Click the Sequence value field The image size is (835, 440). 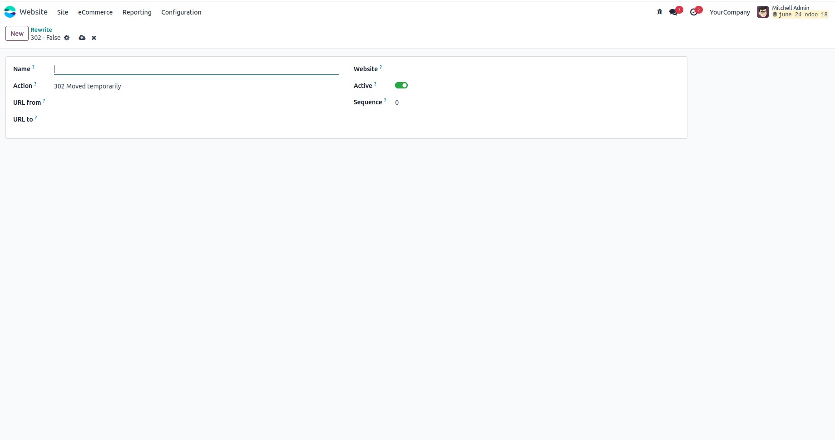click(396, 103)
